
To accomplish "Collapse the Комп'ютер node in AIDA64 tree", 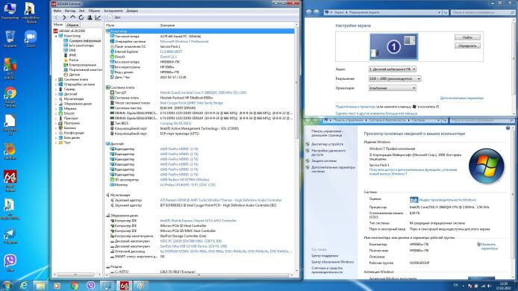I will point(56,36).
